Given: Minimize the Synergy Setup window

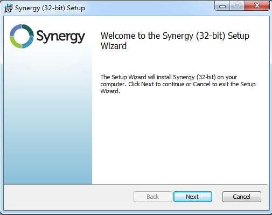Looking at the screenshot, I should tap(222, 6).
